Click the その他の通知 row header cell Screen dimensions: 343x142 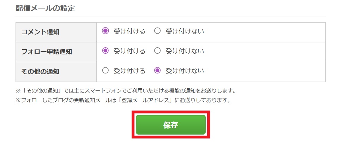coord(40,72)
